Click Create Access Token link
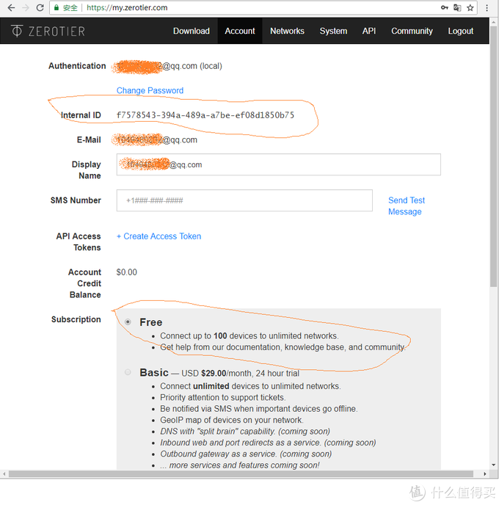Screen dimensions: 499x505 (159, 236)
